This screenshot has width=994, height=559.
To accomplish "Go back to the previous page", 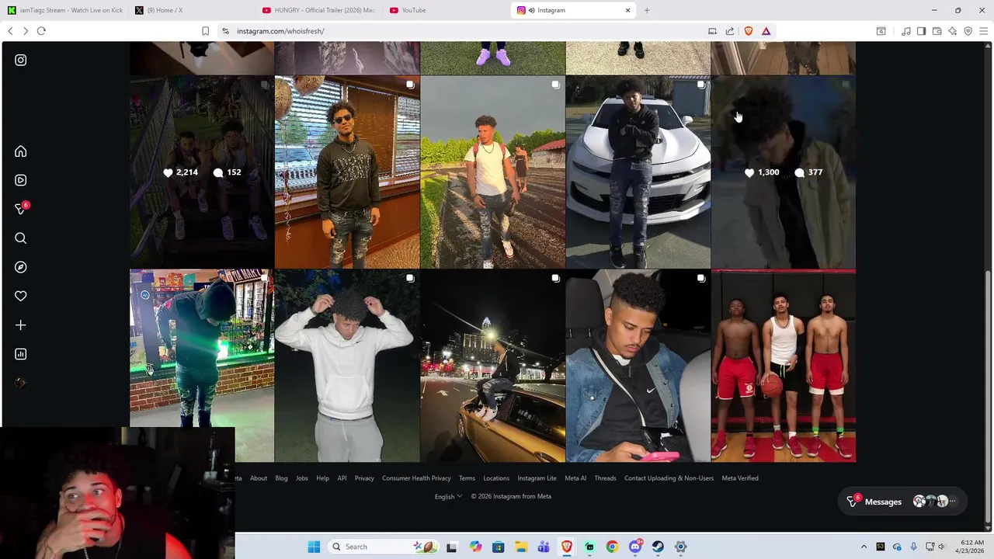I will pos(10,31).
